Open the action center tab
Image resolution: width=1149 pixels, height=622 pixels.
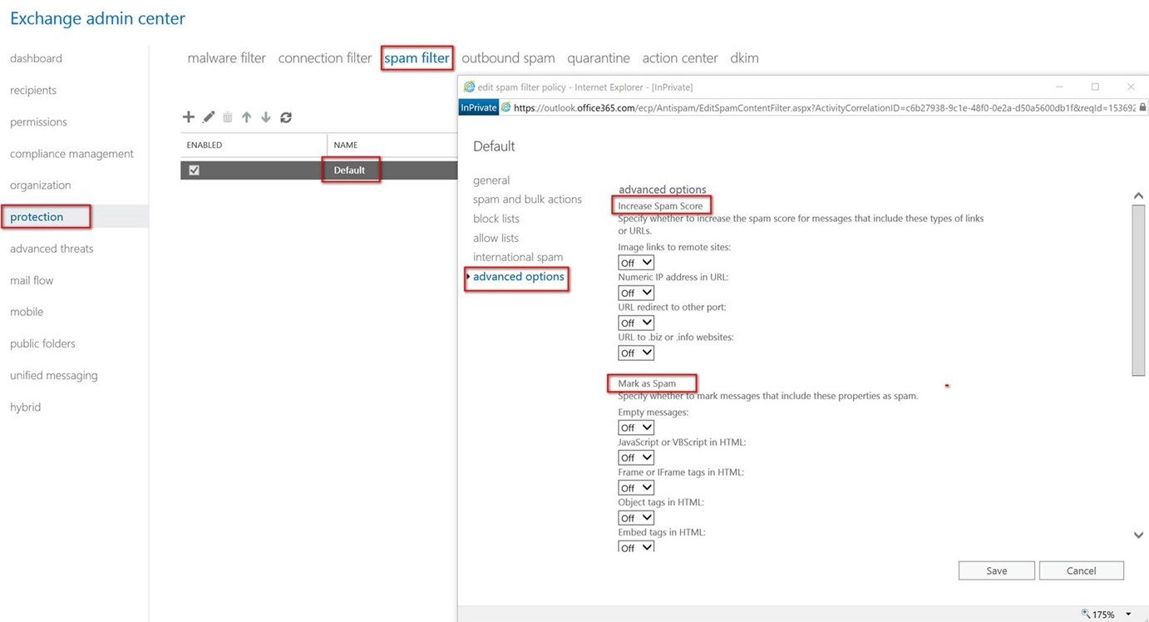680,58
